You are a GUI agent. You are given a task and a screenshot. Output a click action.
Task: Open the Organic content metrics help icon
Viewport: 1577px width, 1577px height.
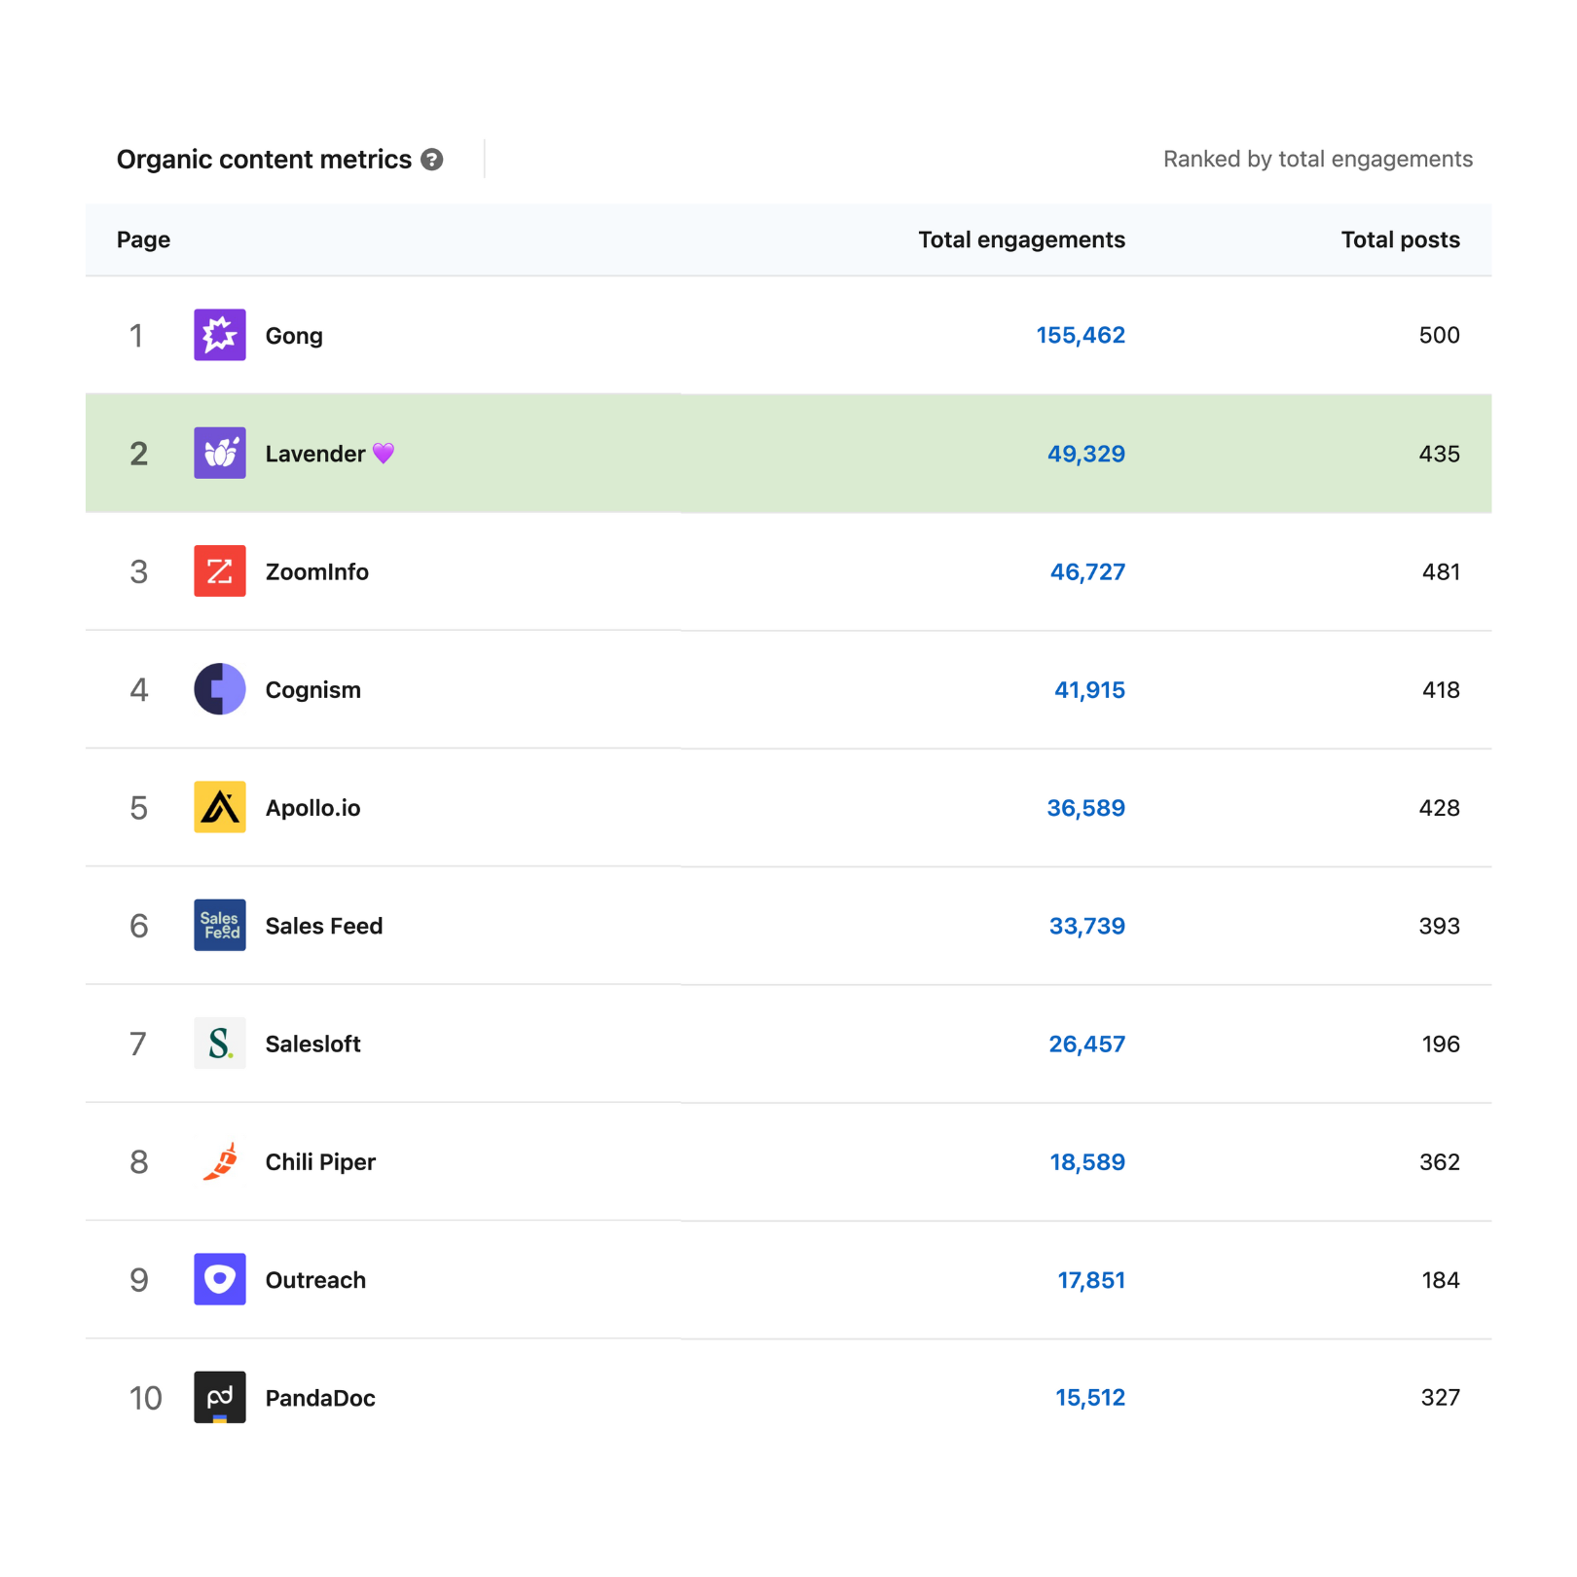pyautogui.click(x=432, y=160)
